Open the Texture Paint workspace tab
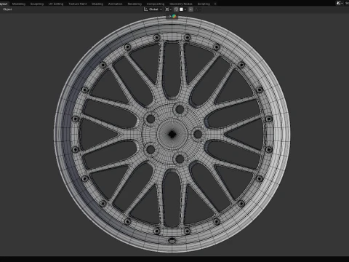The image size is (349, 262). (x=78, y=4)
